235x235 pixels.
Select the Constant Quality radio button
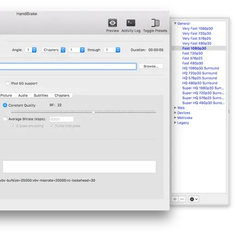(x=5, y=105)
